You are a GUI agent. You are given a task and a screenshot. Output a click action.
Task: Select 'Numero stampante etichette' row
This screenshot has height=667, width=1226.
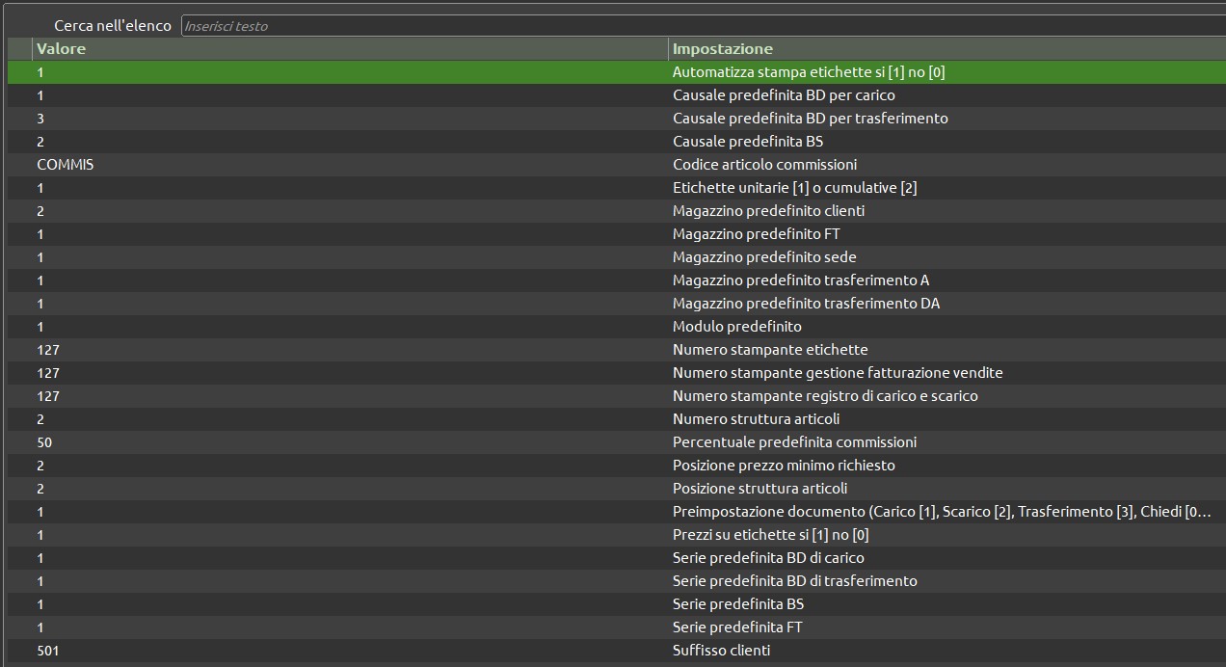[x=770, y=350]
